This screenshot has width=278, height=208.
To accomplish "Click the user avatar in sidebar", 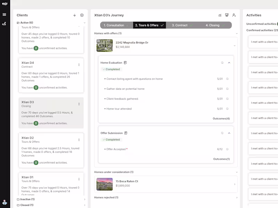I will coord(5,202).
